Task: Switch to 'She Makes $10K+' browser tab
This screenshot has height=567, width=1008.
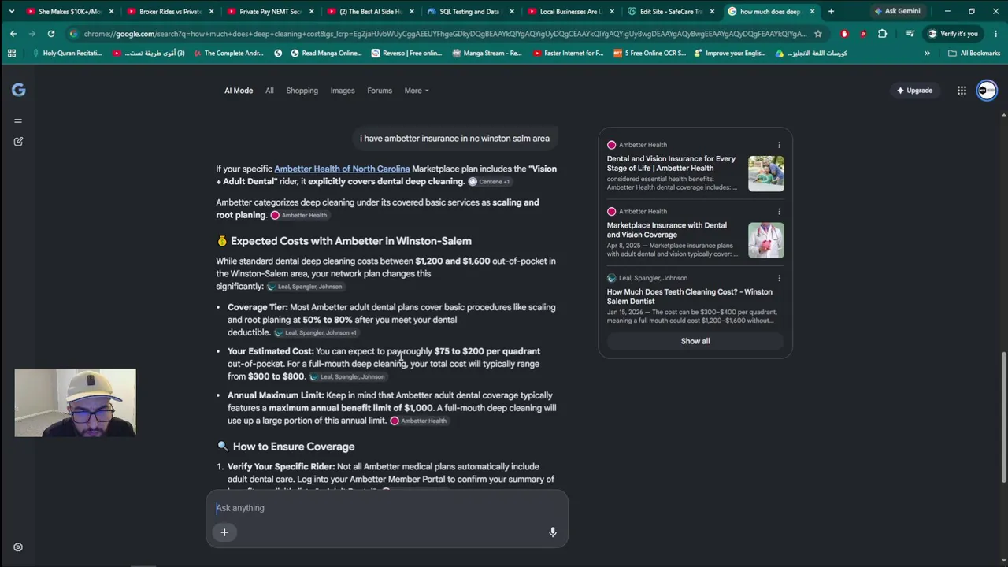Action: point(70,12)
